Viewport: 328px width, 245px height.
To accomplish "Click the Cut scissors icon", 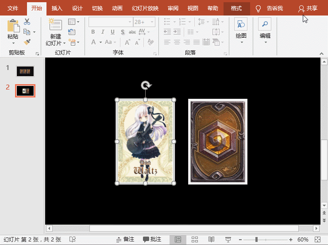I will [x=27, y=22].
